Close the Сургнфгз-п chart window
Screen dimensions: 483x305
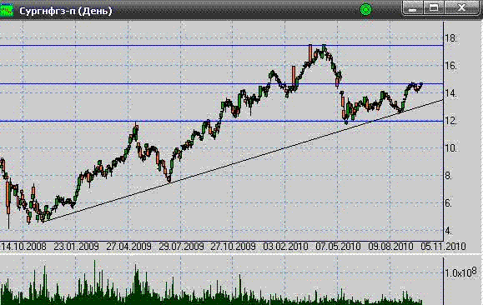[x=462, y=8]
